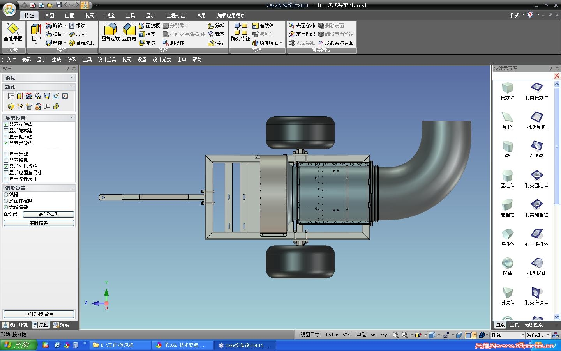Open the 装配 menu in menu bar

[x=127, y=60]
